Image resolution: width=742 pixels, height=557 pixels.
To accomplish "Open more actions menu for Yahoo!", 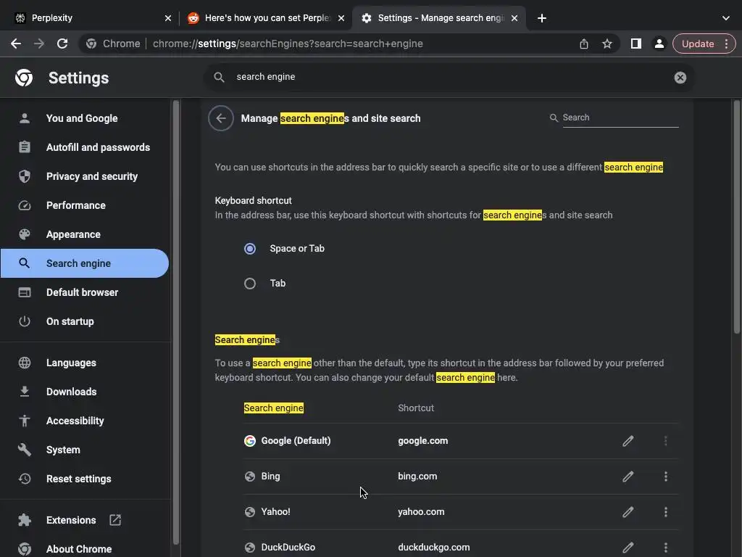I will 666,512.
